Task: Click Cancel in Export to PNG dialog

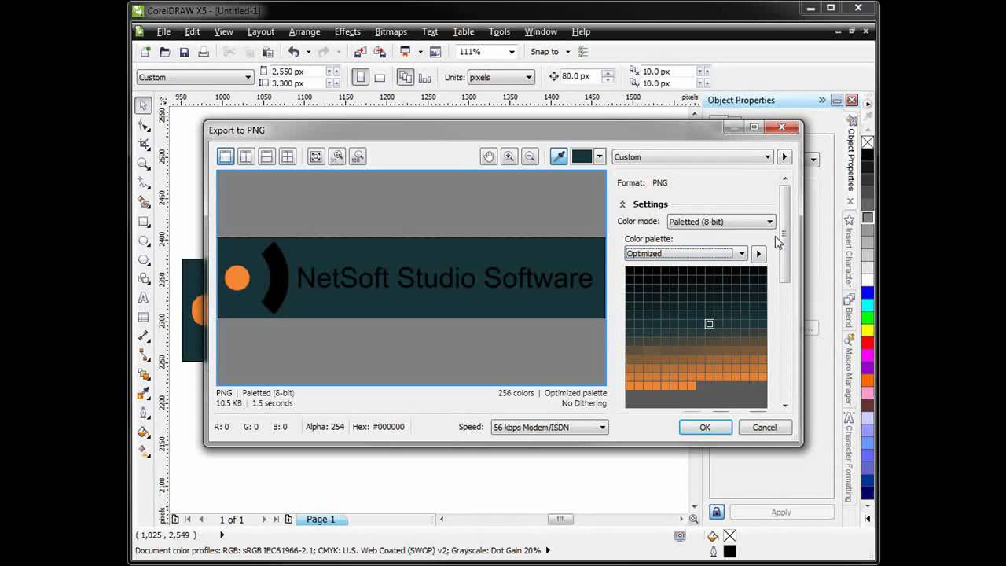Action: (x=764, y=427)
